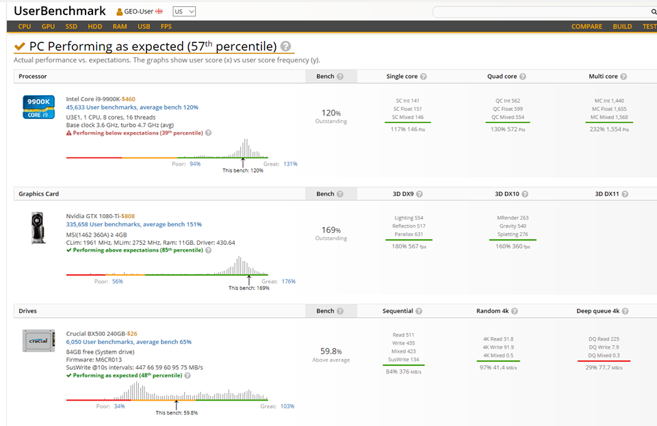Image resolution: width=657 pixels, height=426 pixels.
Task: Click the Single core help icon
Action: (x=424, y=77)
